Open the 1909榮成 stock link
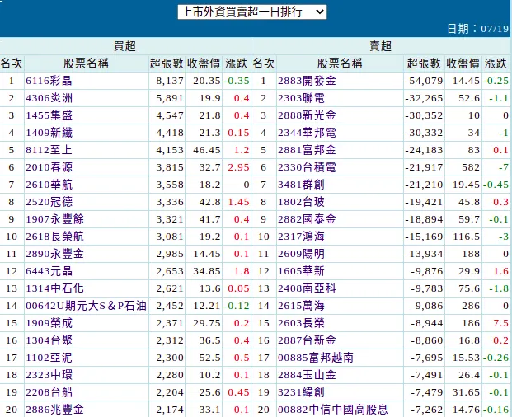The height and width of the screenshot is (417, 512). pos(49,323)
